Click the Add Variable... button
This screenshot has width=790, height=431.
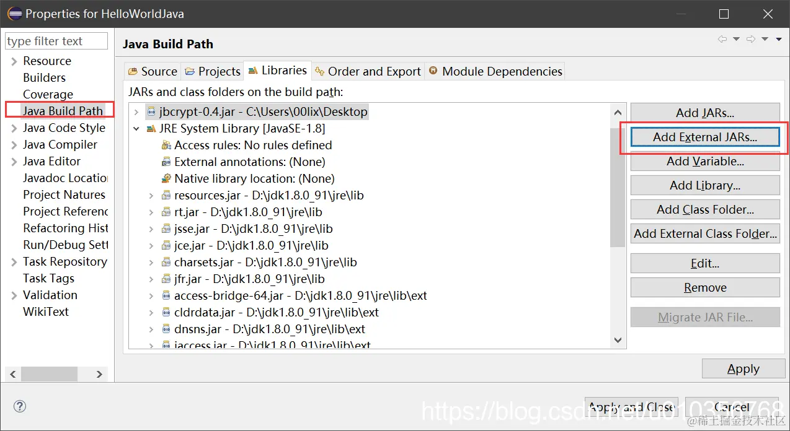[705, 162]
